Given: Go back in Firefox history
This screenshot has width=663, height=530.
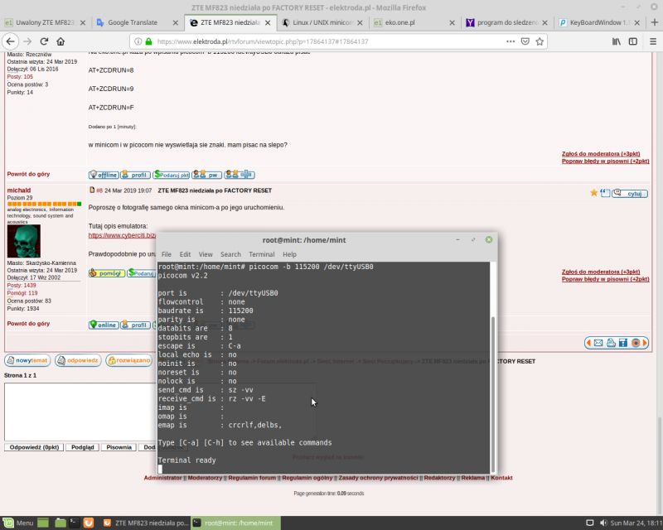Looking at the screenshot, I should tap(11, 41).
